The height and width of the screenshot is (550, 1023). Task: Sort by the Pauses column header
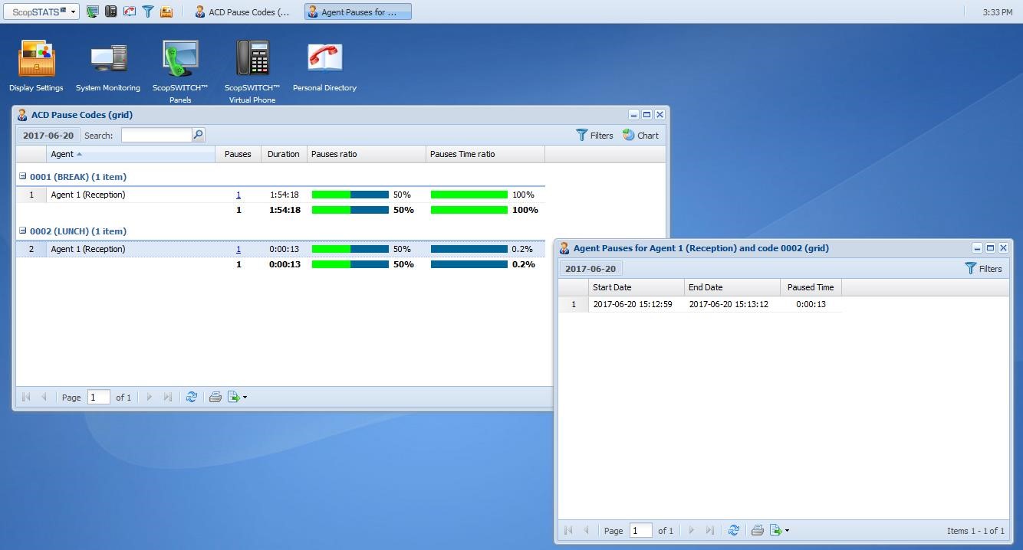238,154
